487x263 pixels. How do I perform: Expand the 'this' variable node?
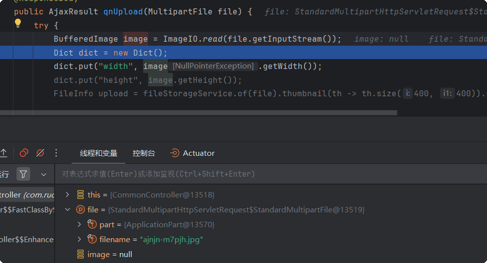coord(68,195)
